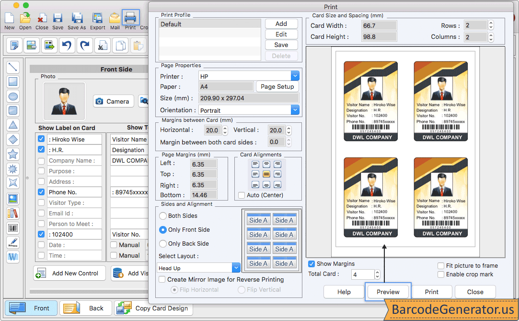Uncheck the Phone No. checkbox

(x=41, y=192)
